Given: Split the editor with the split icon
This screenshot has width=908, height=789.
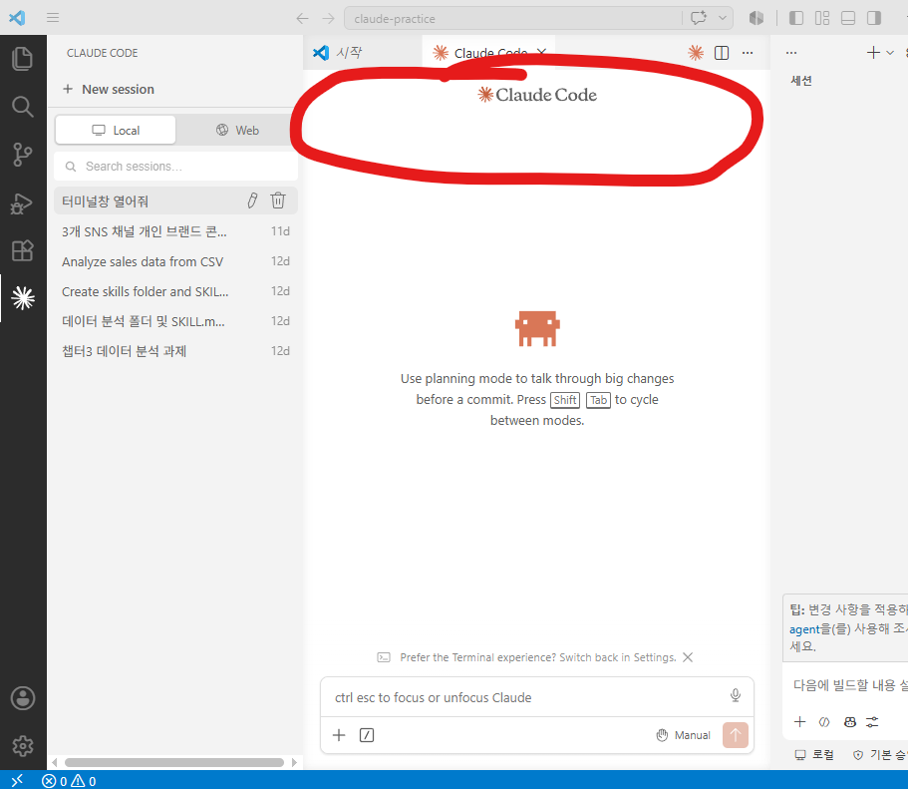Looking at the screenshot, I should [722, 53].
